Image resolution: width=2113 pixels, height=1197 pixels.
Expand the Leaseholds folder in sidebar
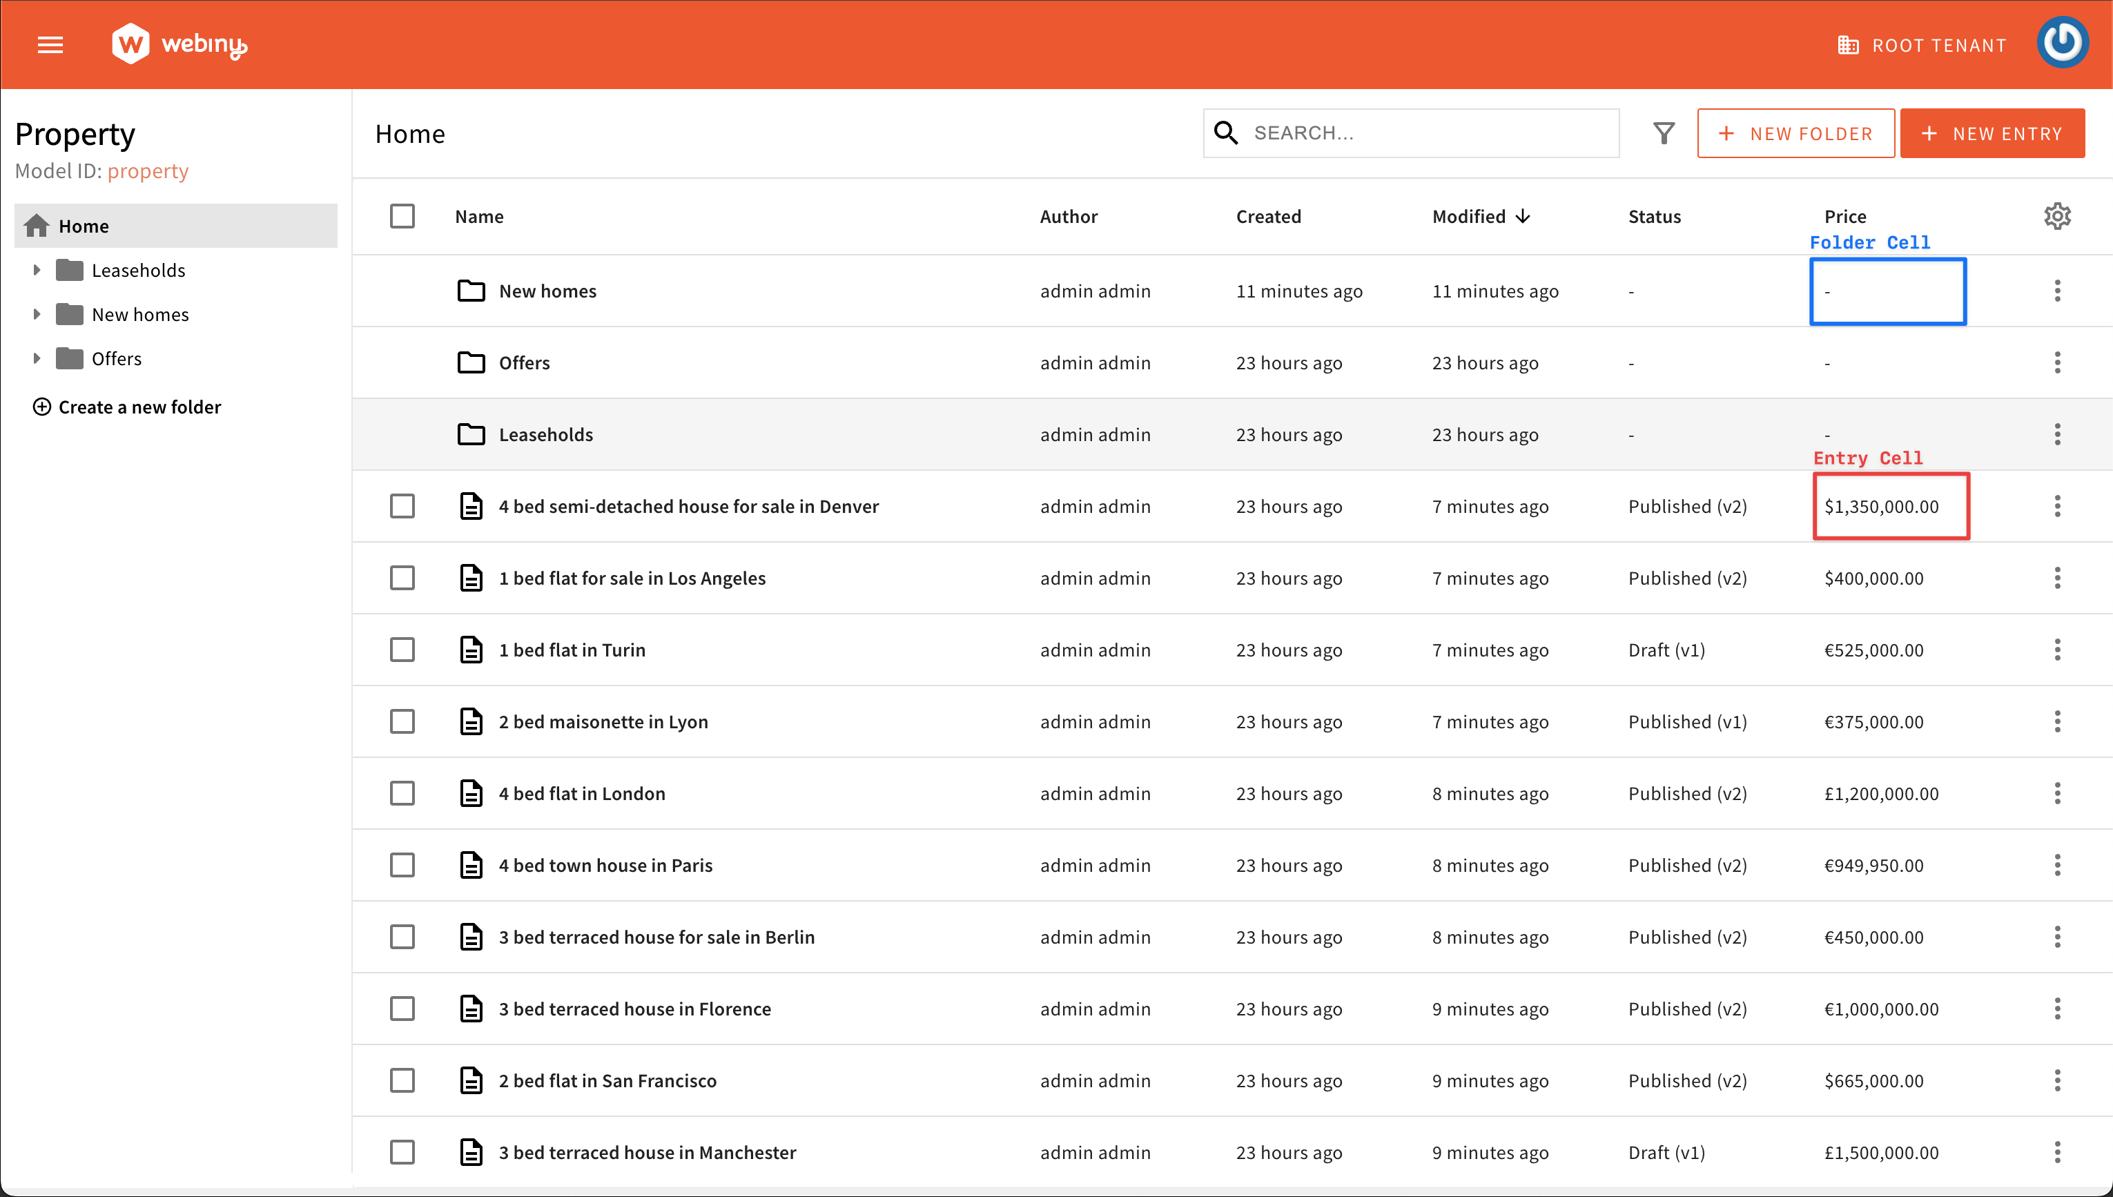tap(36, 270)
